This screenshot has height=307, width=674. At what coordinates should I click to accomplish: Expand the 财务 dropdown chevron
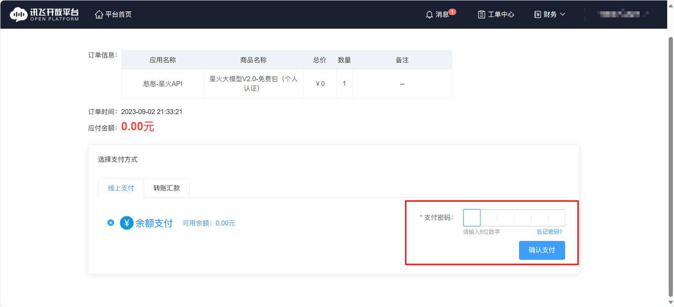pos(562,14)
